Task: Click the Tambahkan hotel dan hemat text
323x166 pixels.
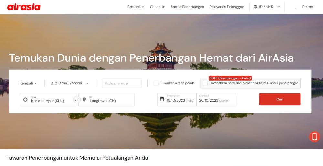Action: (254, 83)
